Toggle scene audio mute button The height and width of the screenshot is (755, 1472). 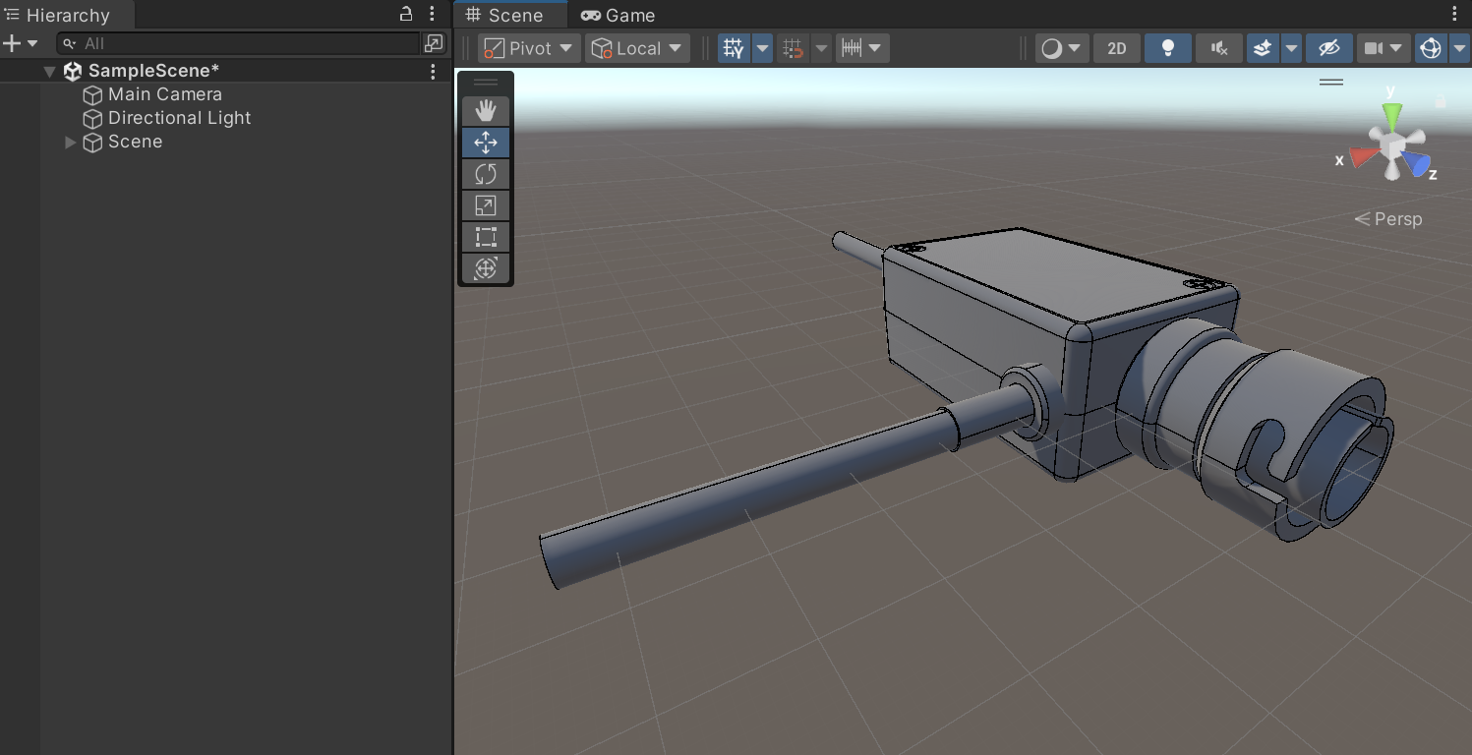pos(1219,48)
